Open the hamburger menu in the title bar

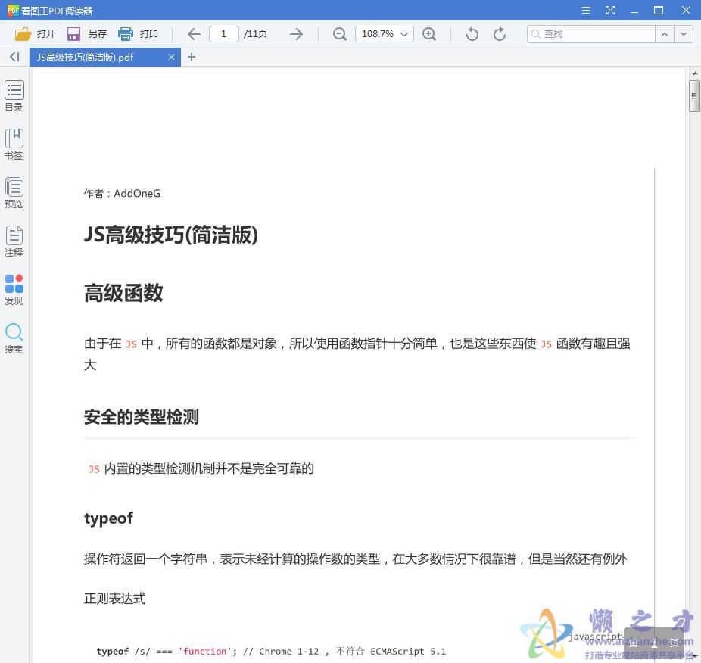[x=585, y=10]
